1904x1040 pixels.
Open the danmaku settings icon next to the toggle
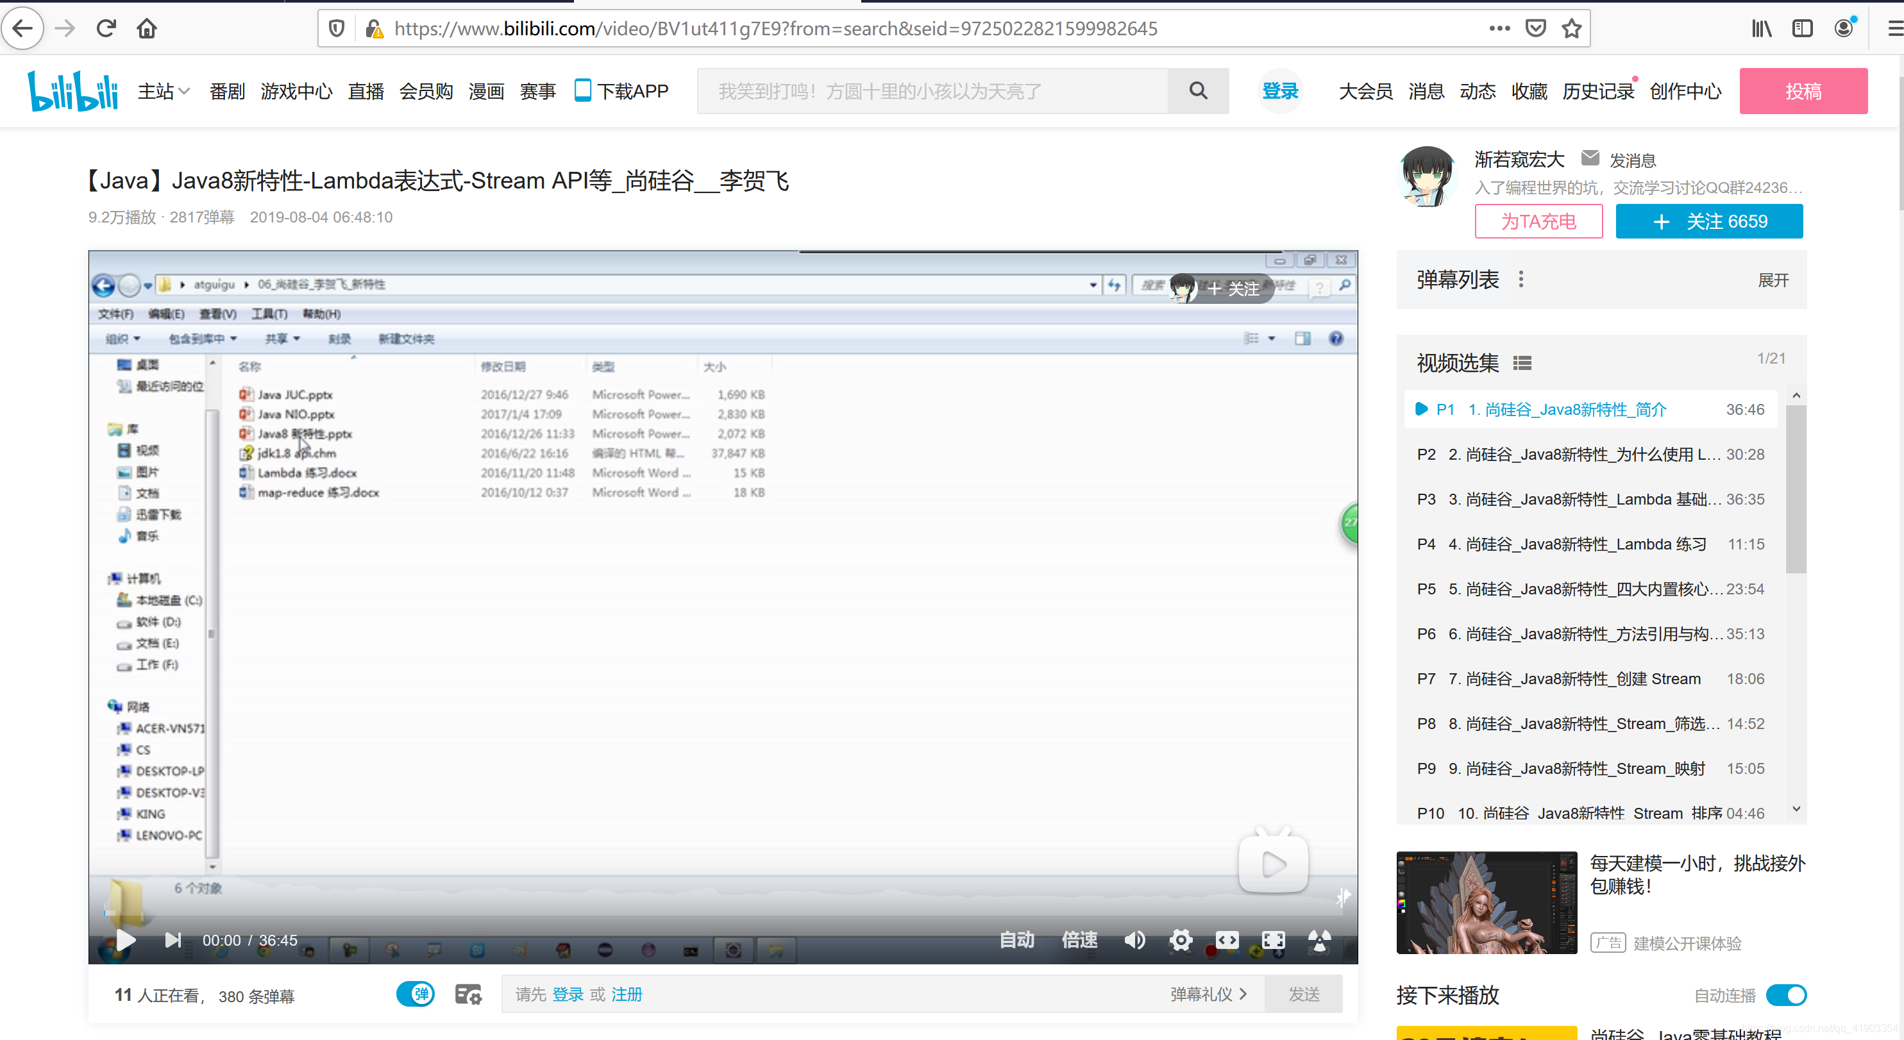(x=468, y=994)
